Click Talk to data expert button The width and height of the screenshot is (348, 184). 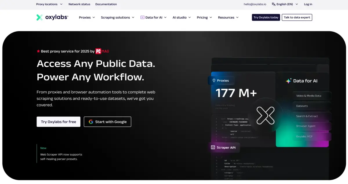(x=297, y=17)
